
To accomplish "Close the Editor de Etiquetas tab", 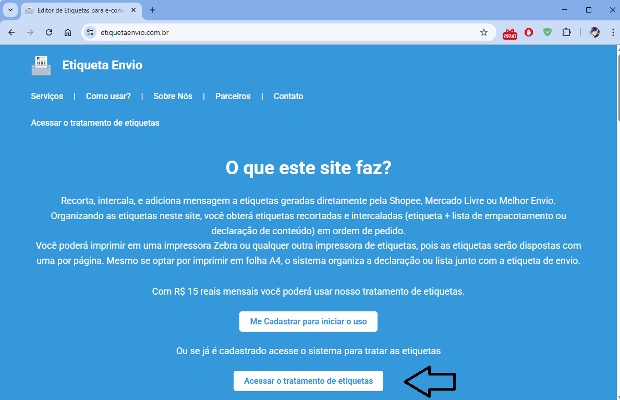I will pos(133,10).
